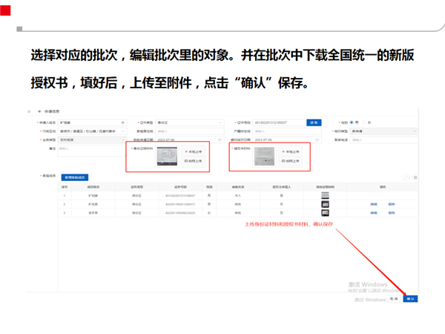Click 拍照上传 for authorization letter material
This screenshot has height=334, width=445.
pyautogui.click(x=290, y=161)
